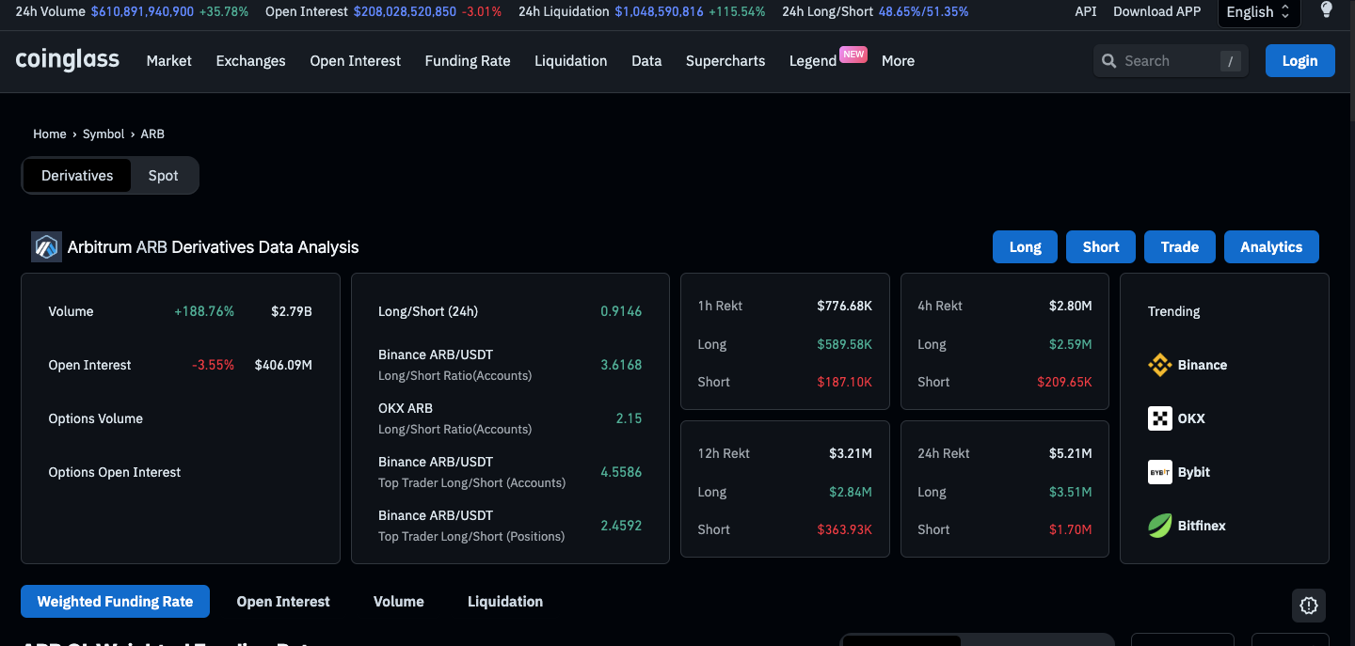Select the Liquidation chart tab
The width and height of the screenshot is (1355, 646).
(x=504, y=602)
